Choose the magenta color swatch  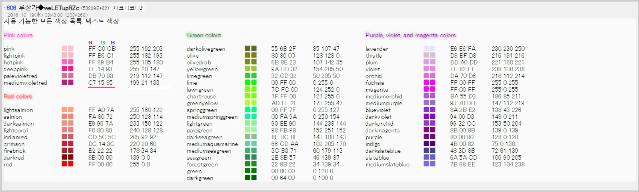(429, 89)
